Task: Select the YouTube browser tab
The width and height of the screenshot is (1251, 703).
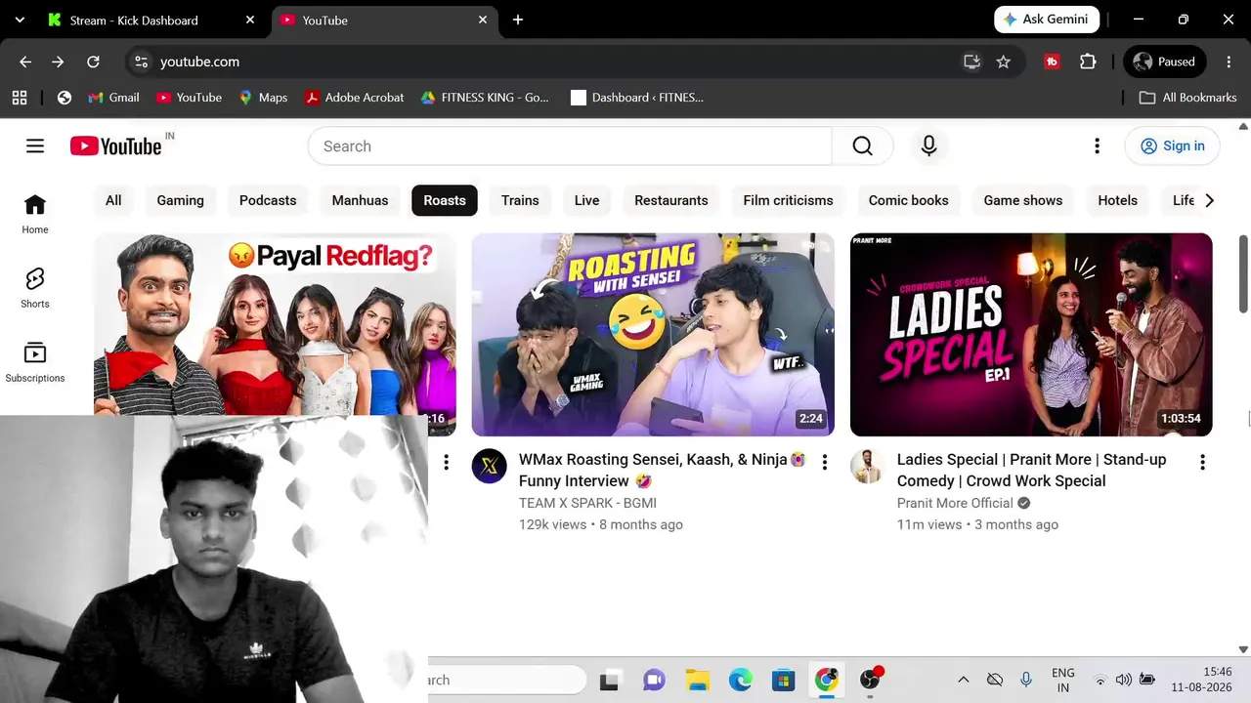Action: point(385,20)
